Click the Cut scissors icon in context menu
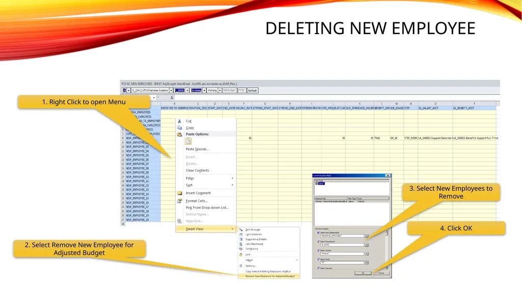Screen dimensions: 522x293 179,121
